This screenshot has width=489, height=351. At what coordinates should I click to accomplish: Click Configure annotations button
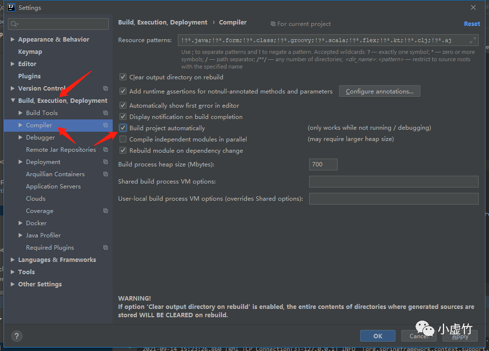pyautogui.click(x=380, y=91)
